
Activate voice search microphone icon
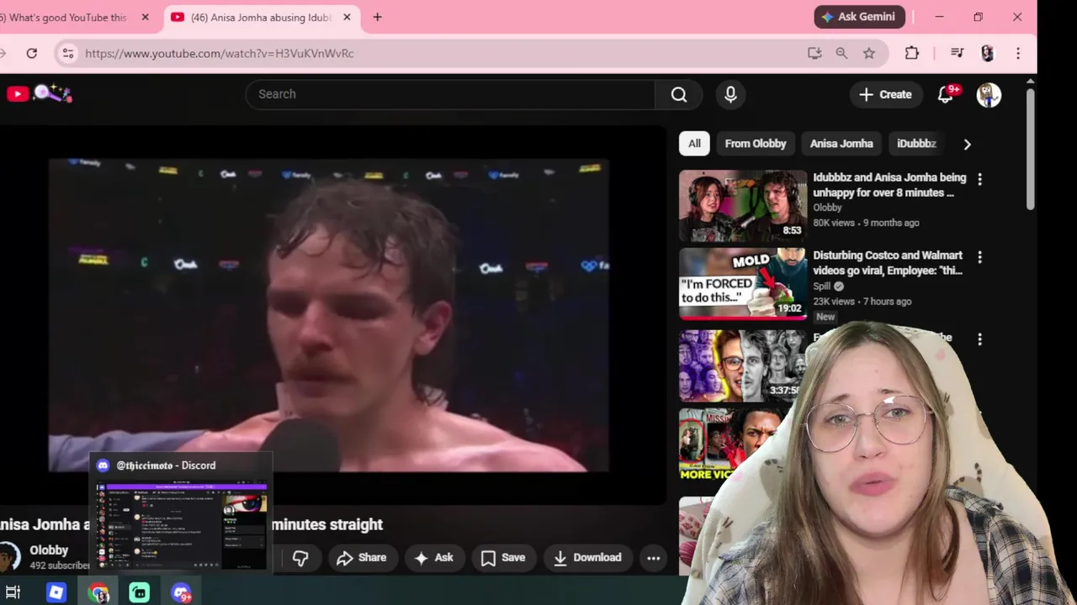[730, 94]
